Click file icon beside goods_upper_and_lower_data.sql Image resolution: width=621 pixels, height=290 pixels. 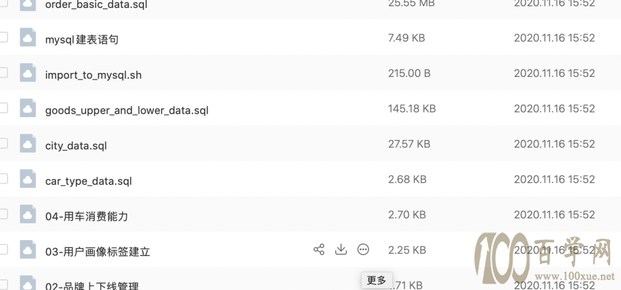click(x=28, y=109)
